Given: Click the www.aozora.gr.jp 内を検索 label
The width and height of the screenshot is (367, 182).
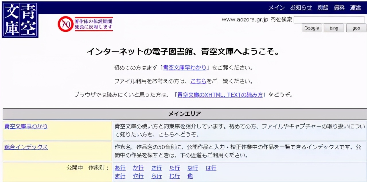Looking at the screenshot, I should click(x=257, y=19).
